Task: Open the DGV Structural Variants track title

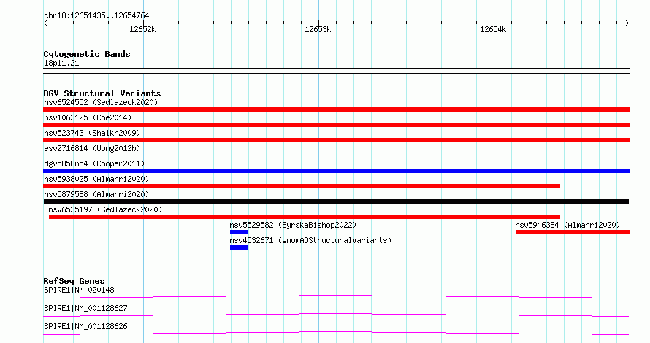Action: pos(102,93)
